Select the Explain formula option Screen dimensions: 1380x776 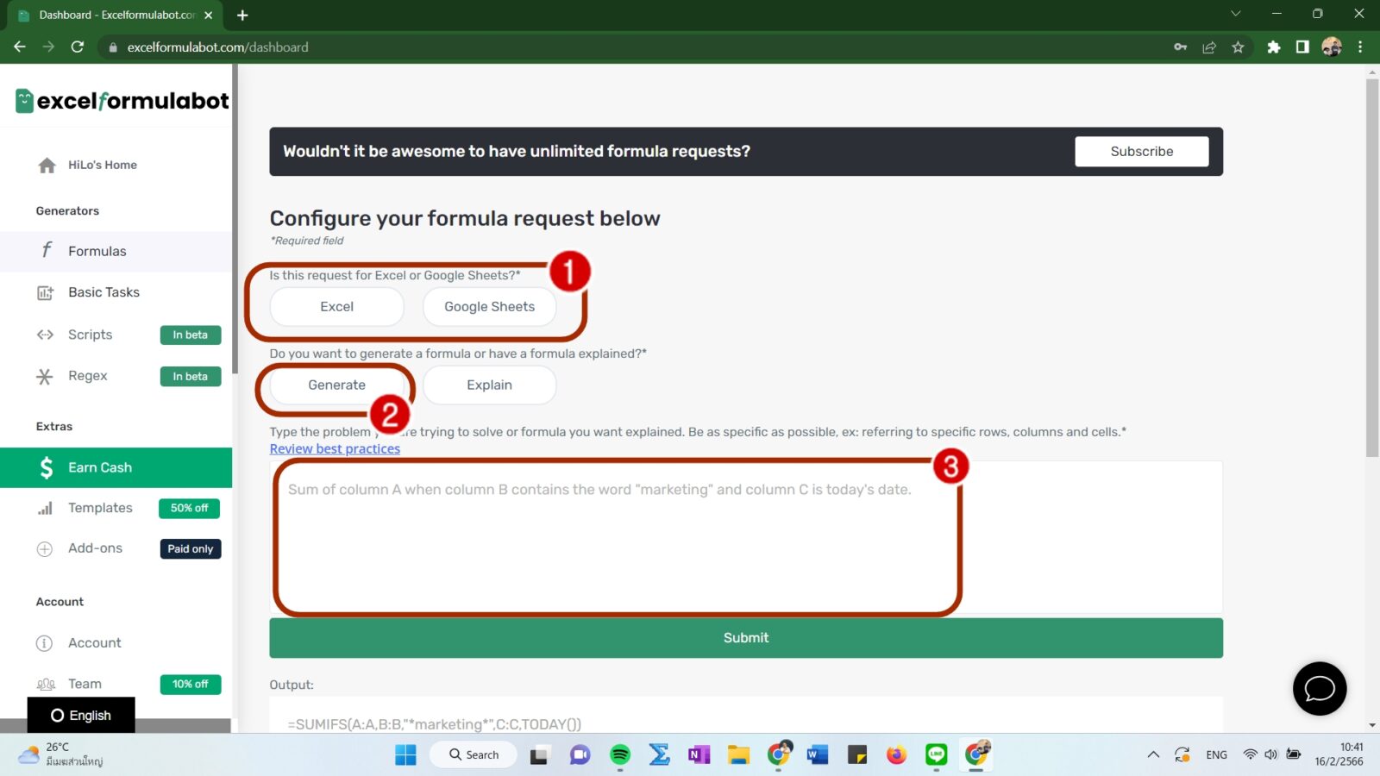click(489, 385)
